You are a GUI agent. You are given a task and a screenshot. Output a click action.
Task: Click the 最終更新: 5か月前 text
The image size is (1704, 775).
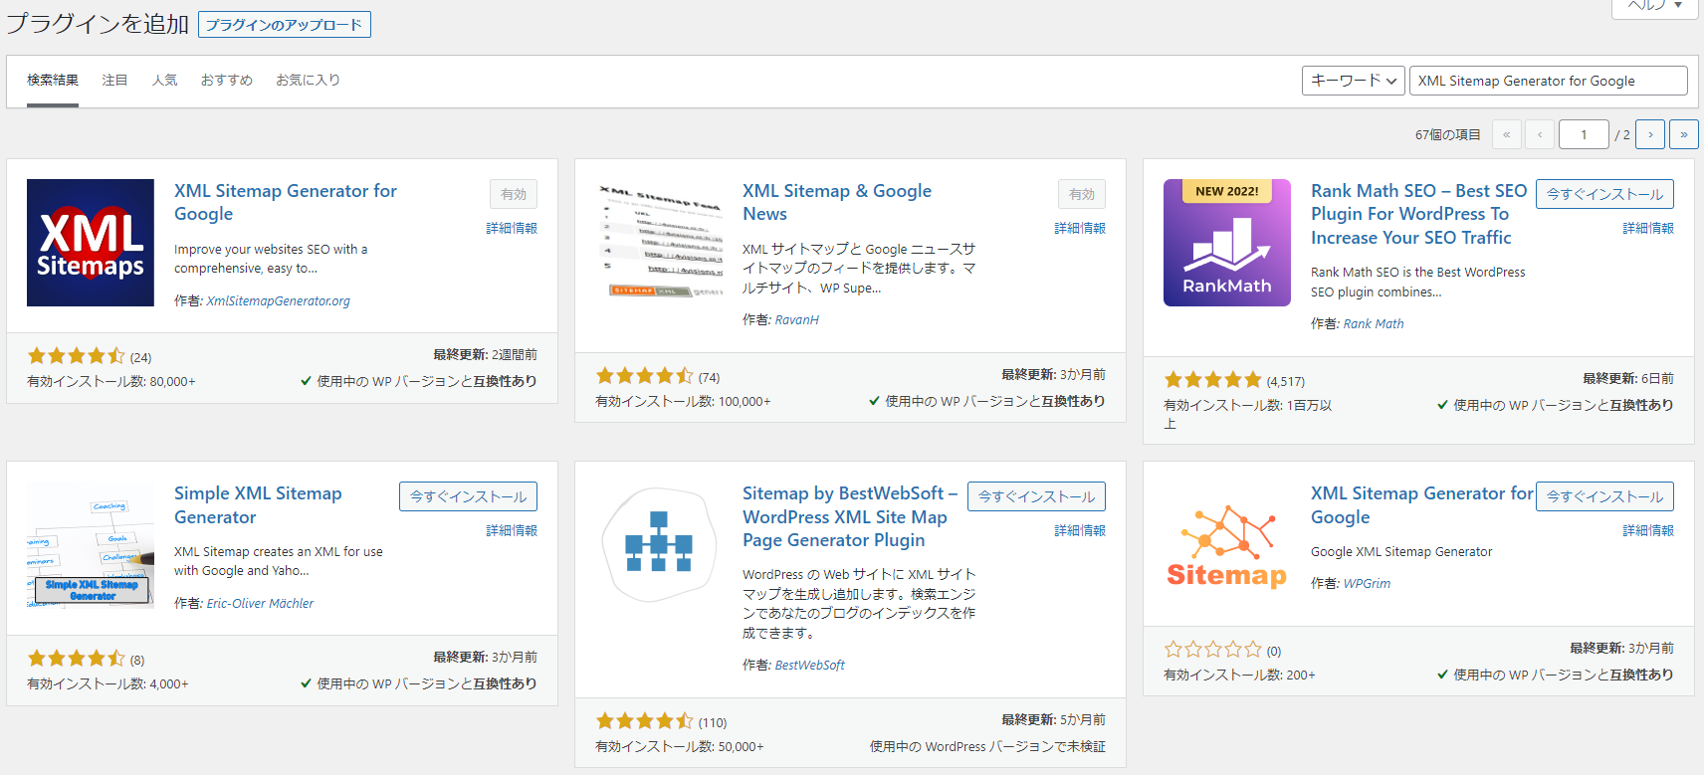(x=1053, y=720)
